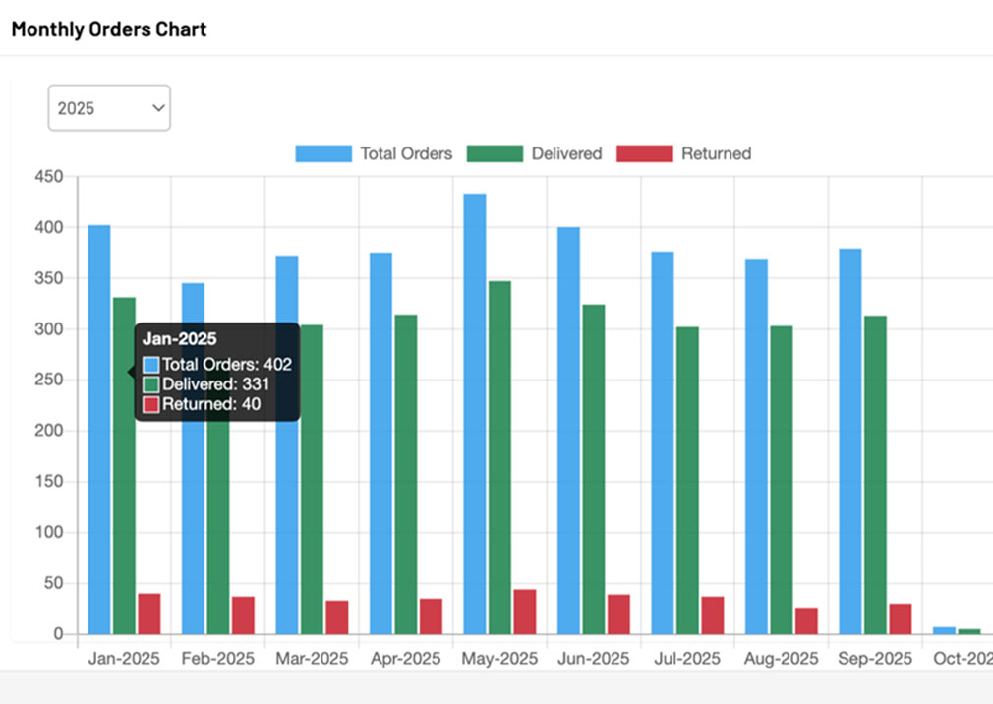Screen dimensions: 993x704
Task: Click the red Returned legend swatch
Action: 645,153
